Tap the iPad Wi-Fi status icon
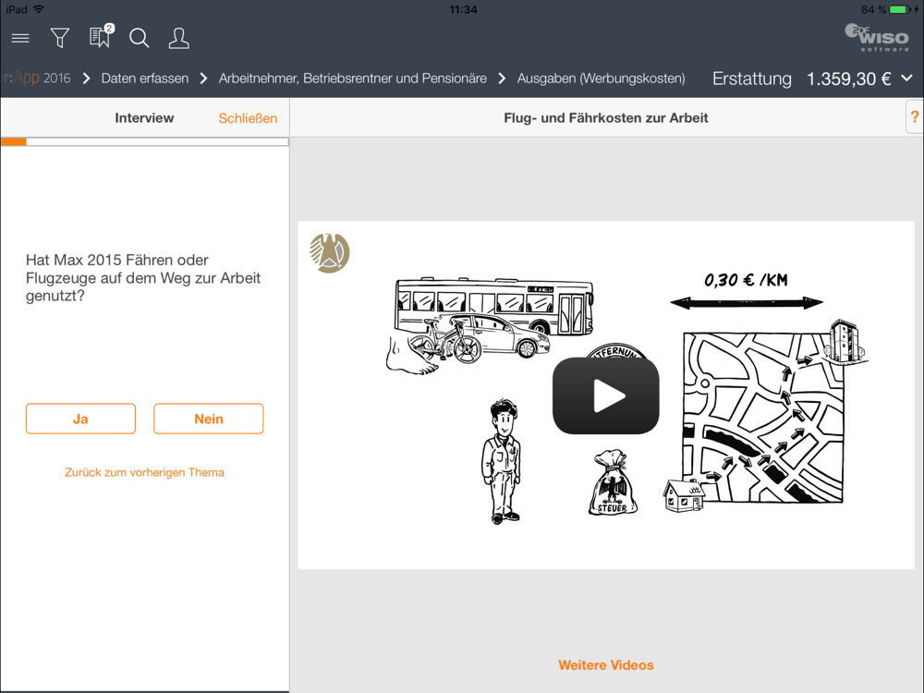The height and width of the screenshot is (693, 924). (39, 9)
